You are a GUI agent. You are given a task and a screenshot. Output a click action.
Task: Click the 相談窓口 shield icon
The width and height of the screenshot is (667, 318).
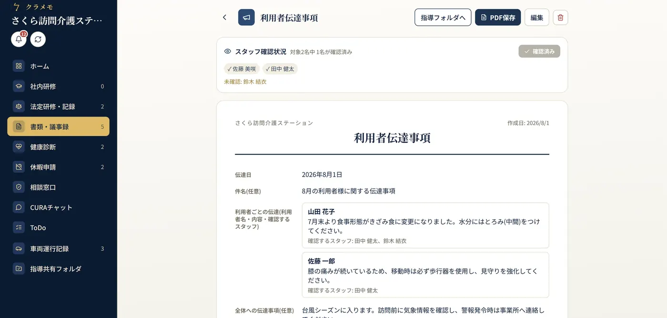pos(19,187)
